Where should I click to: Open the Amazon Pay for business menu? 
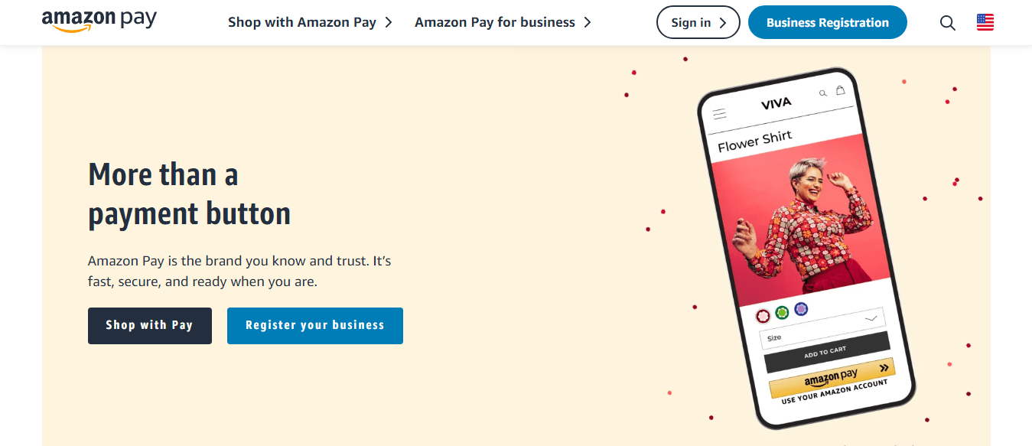(x=493, y=22)
